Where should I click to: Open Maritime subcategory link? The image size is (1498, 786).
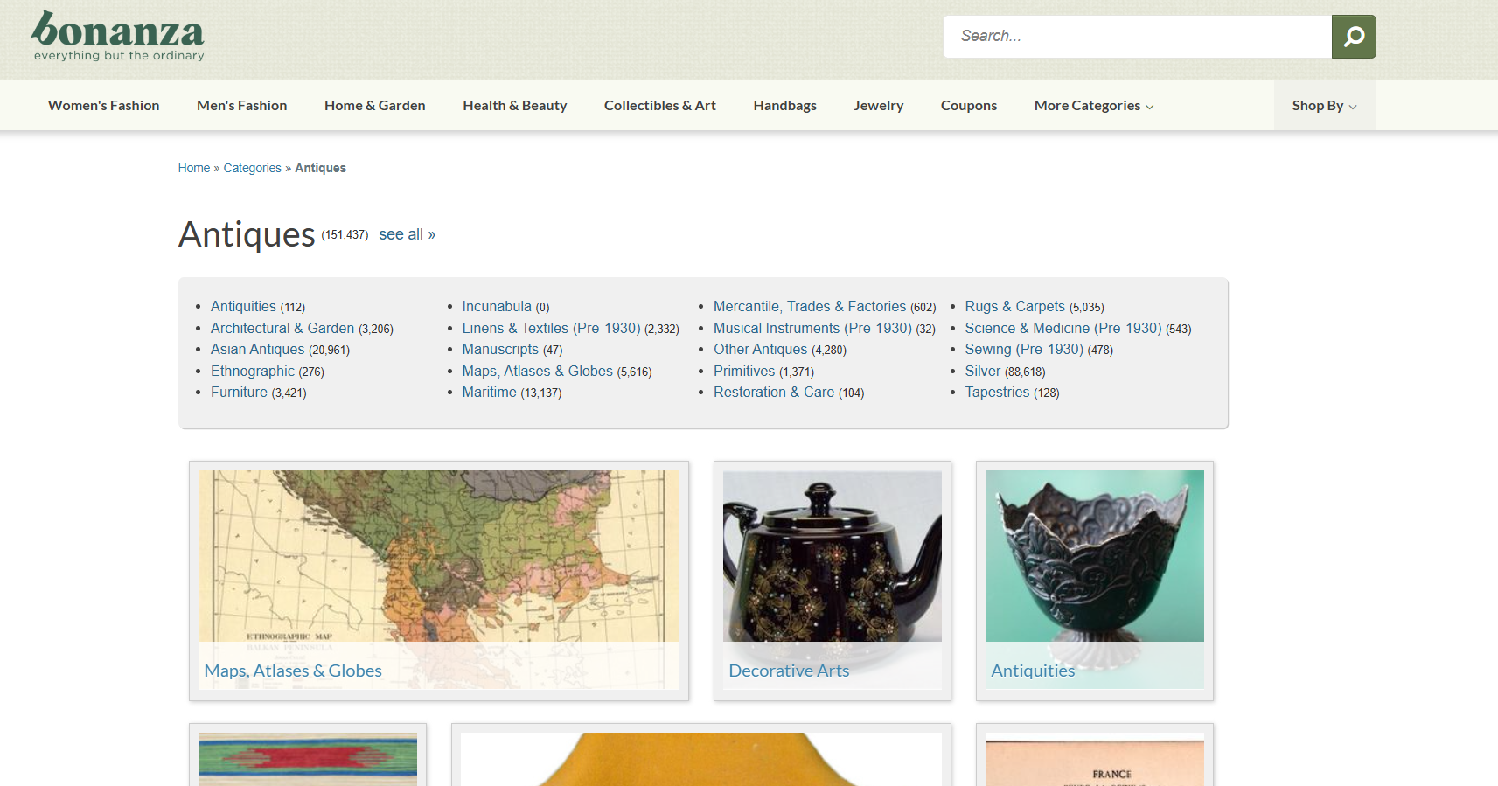pos(490,393)
